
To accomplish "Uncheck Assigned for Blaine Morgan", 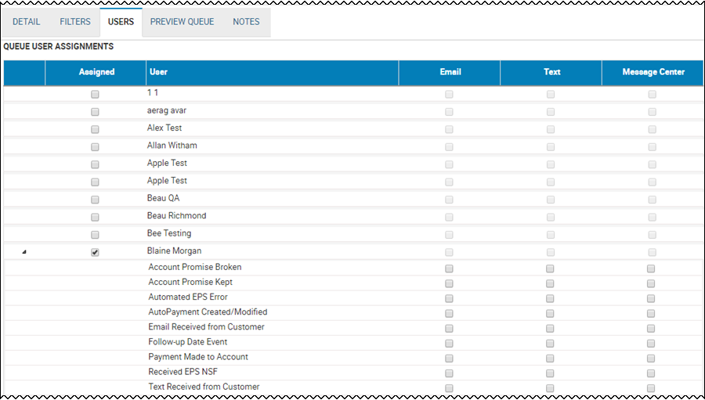I will pos(95,252).
